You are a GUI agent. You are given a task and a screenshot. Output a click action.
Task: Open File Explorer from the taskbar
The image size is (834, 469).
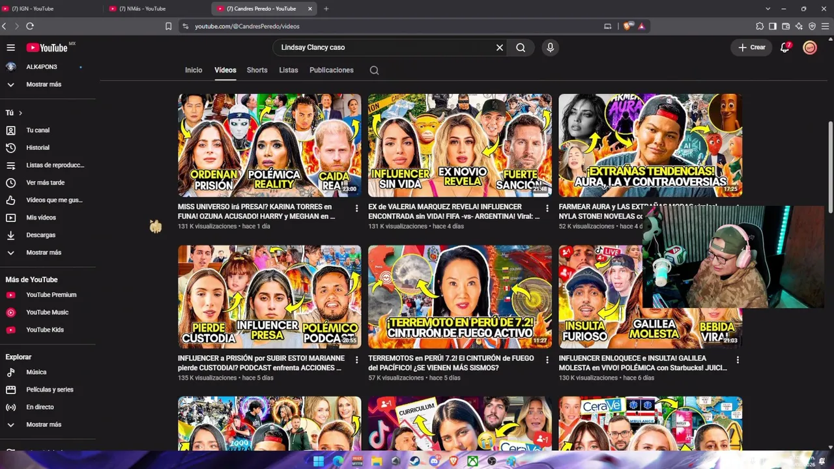pos(376,461)
